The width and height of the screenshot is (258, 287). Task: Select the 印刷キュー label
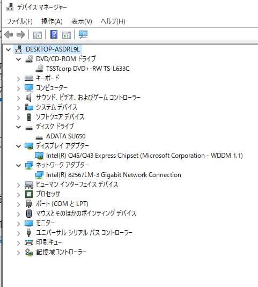tap(49, 242)
